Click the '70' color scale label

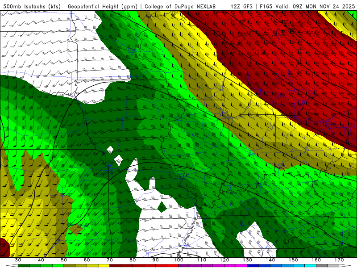(110, 260)
